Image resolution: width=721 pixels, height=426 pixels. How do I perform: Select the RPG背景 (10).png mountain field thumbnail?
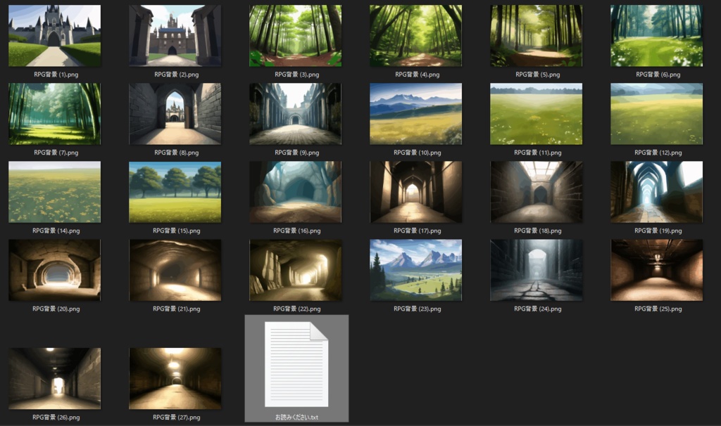point(415,114)
